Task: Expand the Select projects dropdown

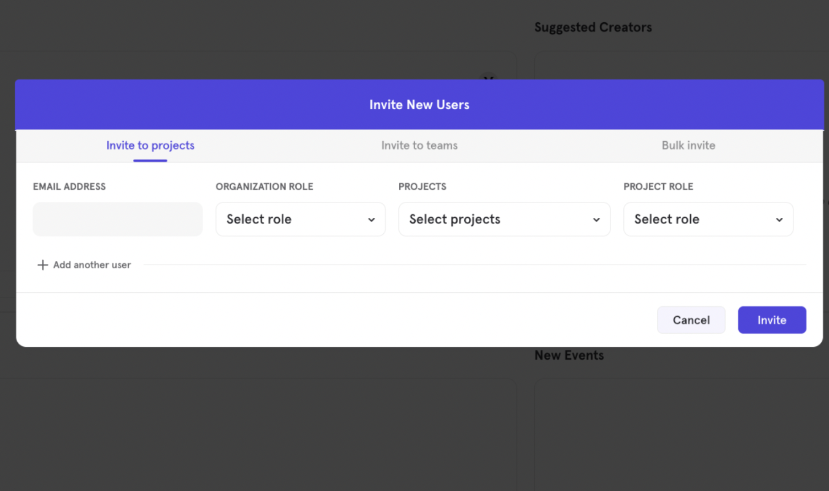Action: pos(504,219)
